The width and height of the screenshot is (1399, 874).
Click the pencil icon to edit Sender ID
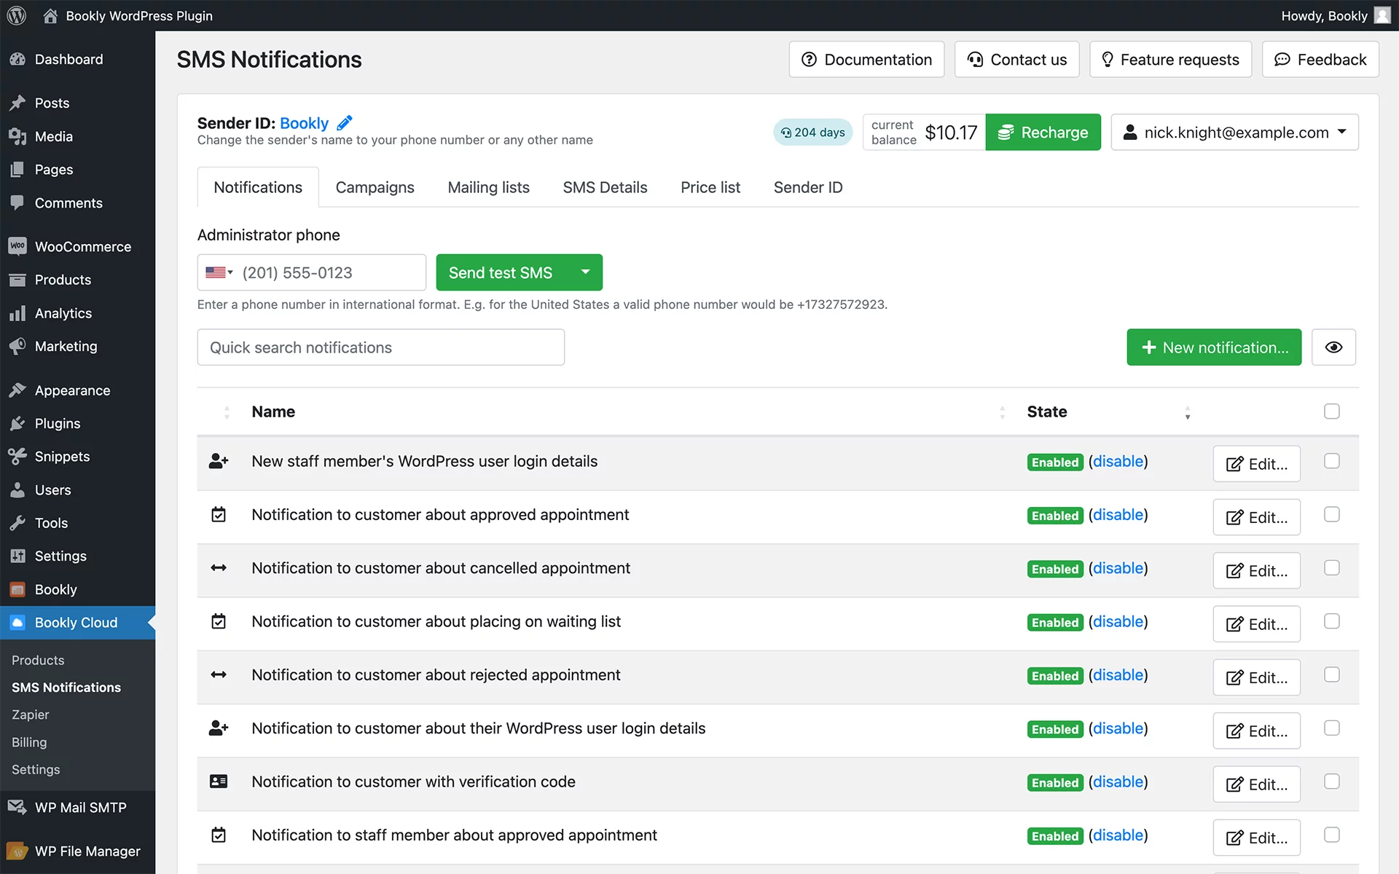(x=345, y=122)
